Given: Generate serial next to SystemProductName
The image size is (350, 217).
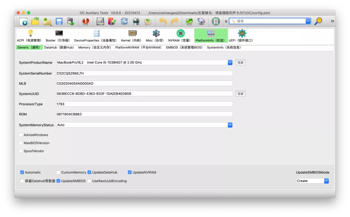Looking at the screenshot, I should coord(240,63).
